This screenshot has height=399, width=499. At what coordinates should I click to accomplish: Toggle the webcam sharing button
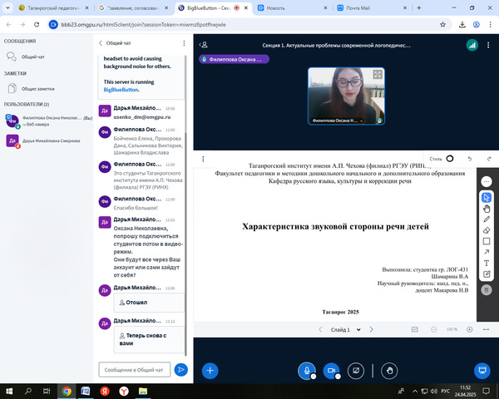coord(330,369)
